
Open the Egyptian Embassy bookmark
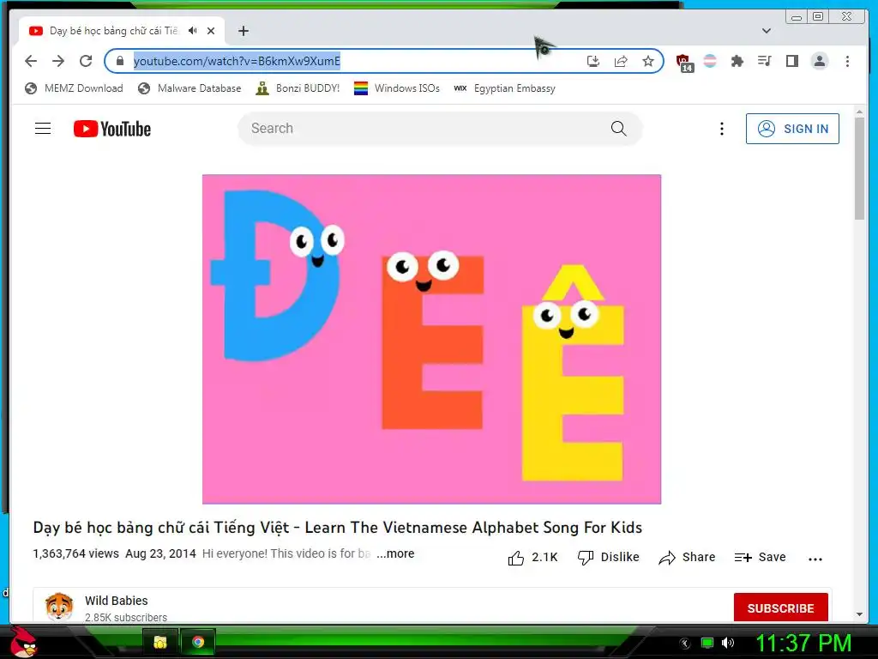pyautogui.click(x=504, y=88)
